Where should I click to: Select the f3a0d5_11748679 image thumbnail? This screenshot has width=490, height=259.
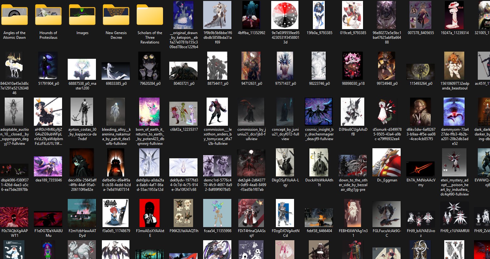(x=116, y=213)
